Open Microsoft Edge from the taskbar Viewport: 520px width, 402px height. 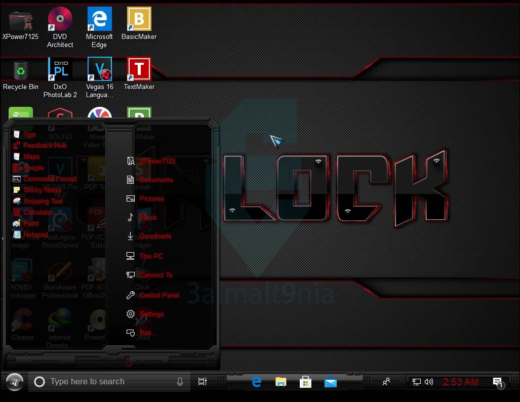click(x=256, y=382)
